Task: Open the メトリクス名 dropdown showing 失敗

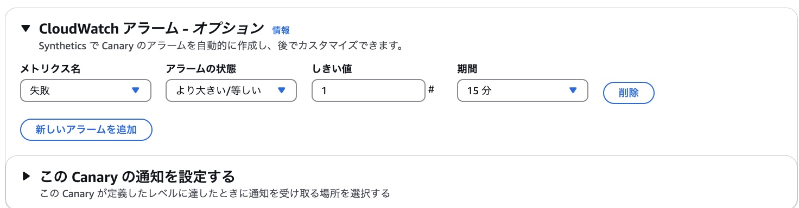Action: [85, 90]
